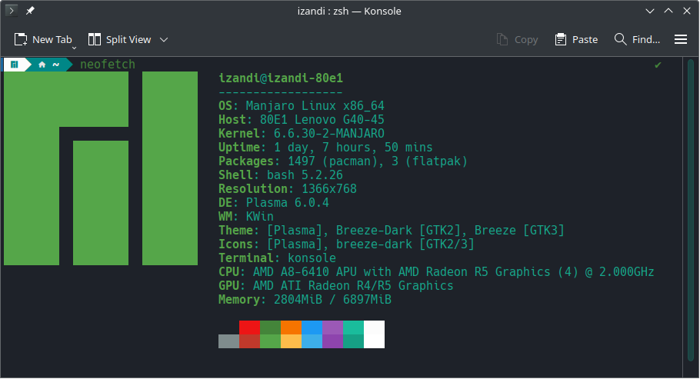This screenshot has width=700, height=379.
Task: Click the white color block
Action: (374, 334)
